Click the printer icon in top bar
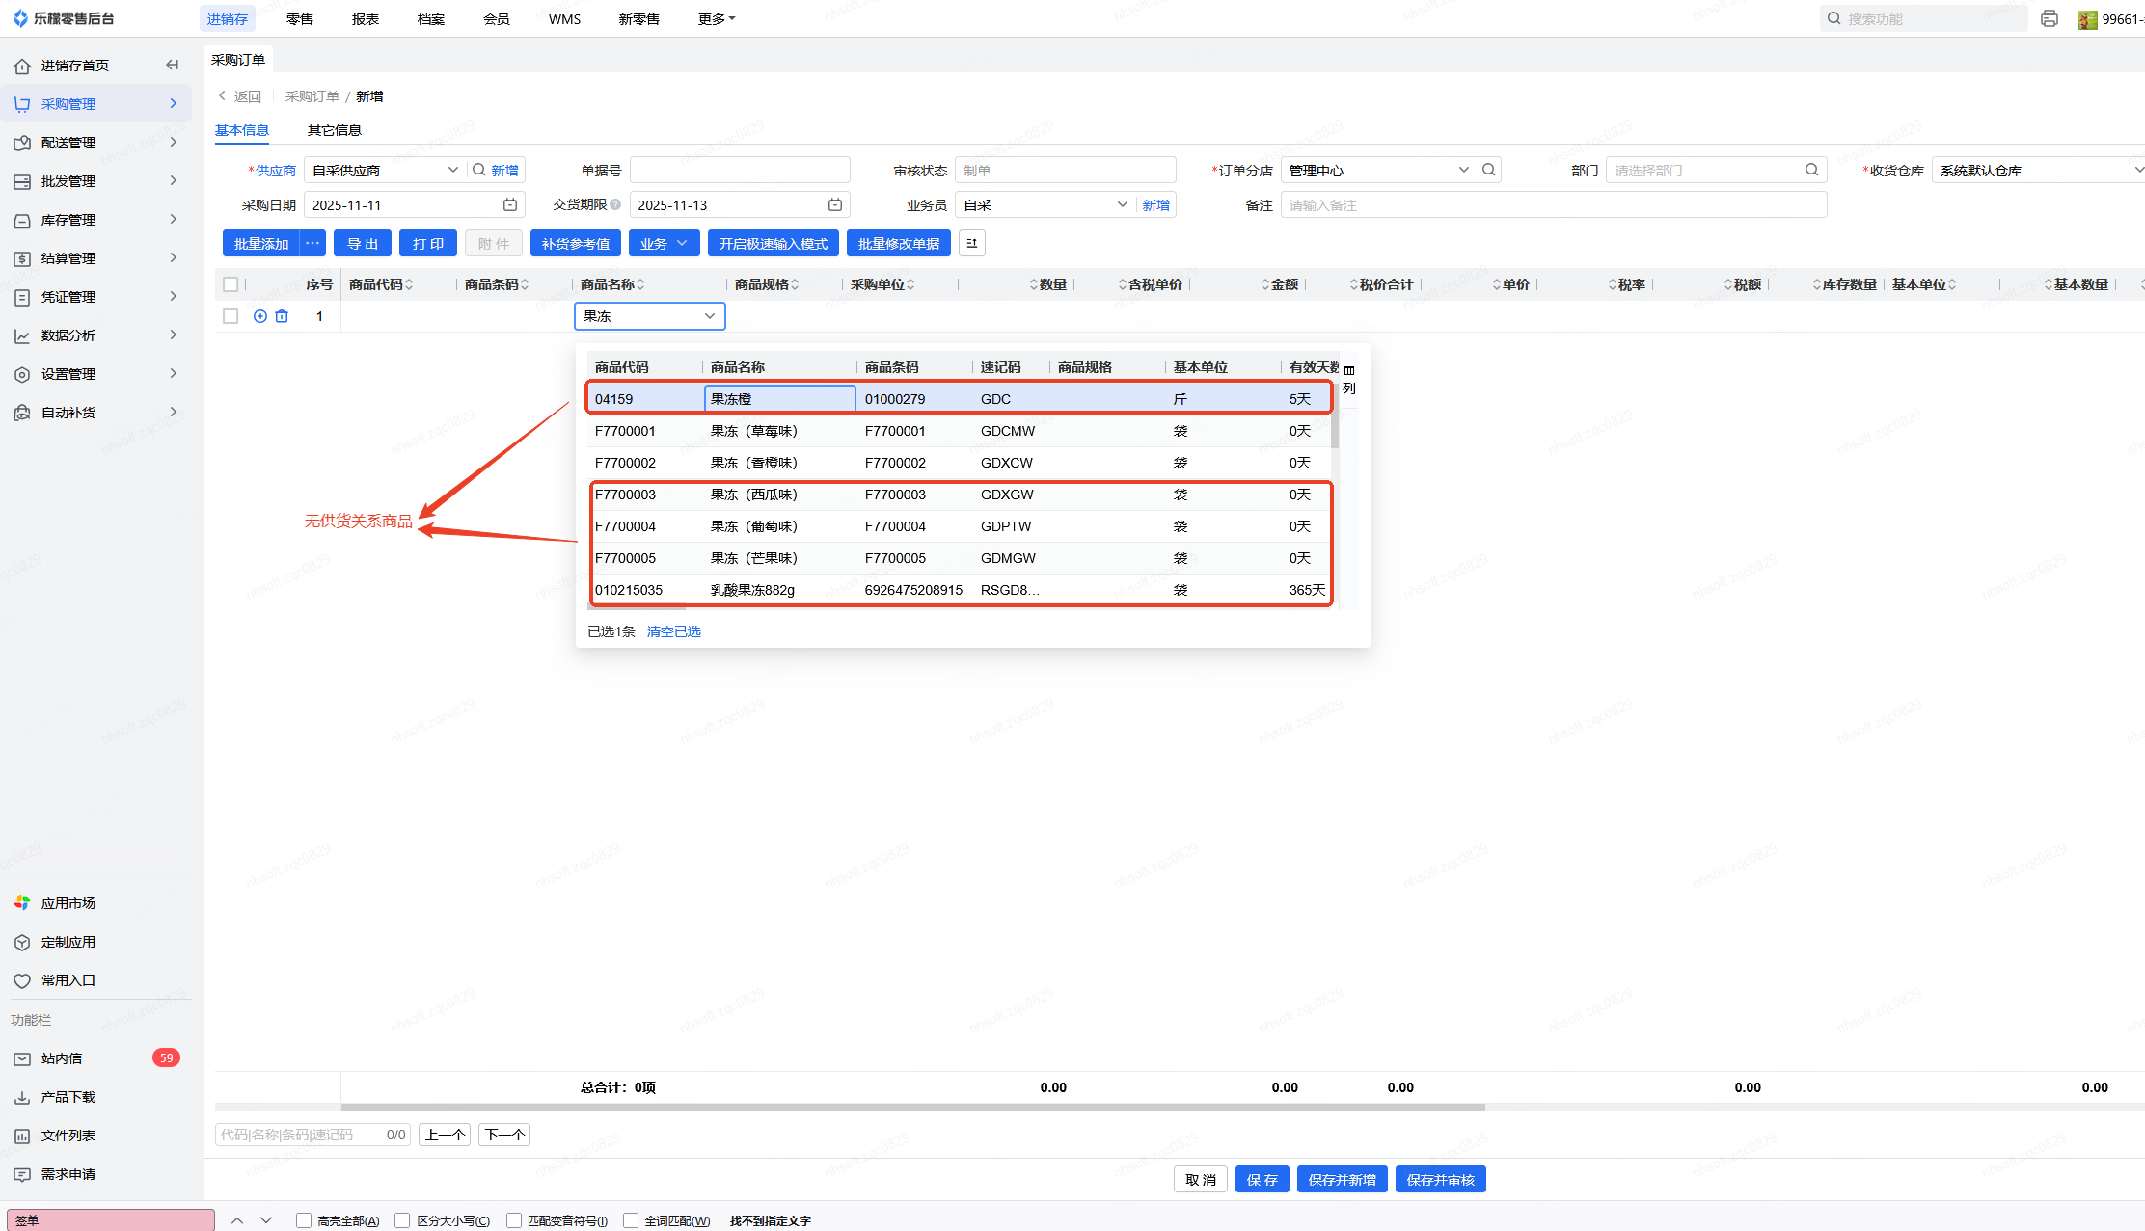The width and height of the screenshot is (2145, 1231). [2050, 18]
